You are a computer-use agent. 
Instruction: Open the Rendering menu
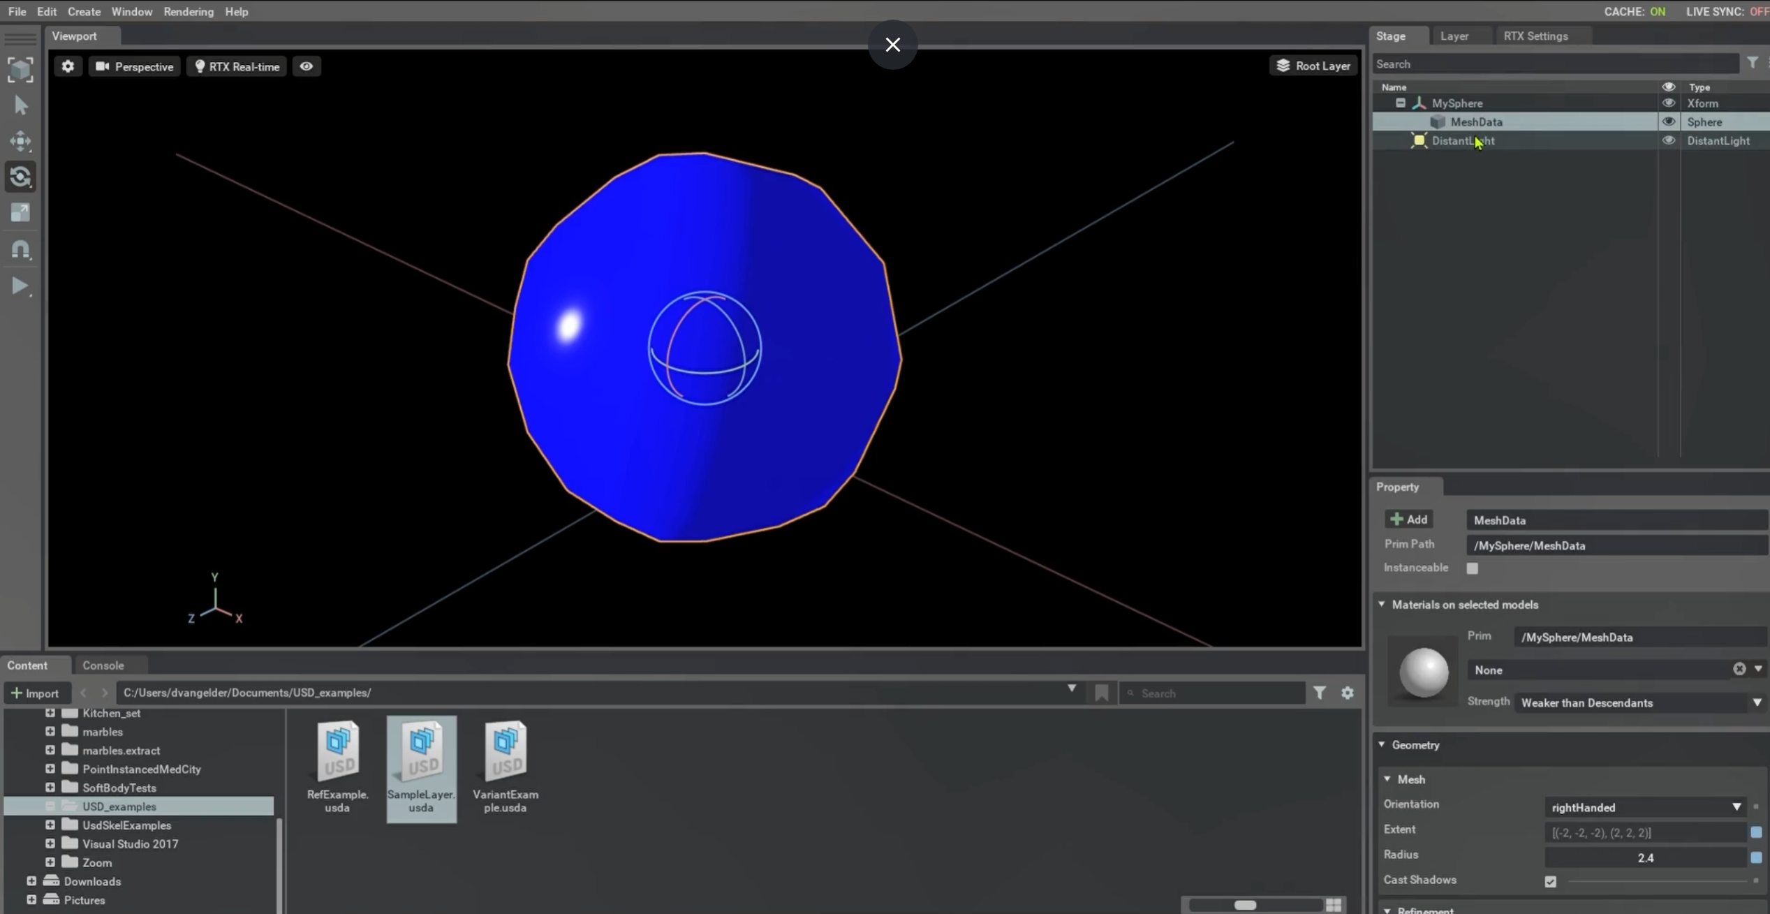(189, 11)
